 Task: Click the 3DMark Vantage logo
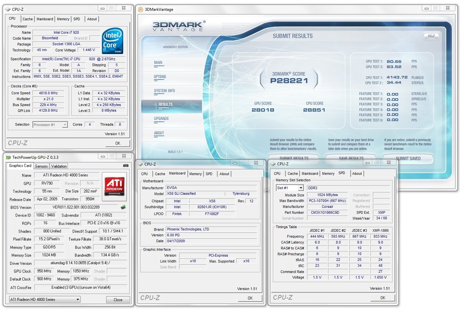point(179,26)
